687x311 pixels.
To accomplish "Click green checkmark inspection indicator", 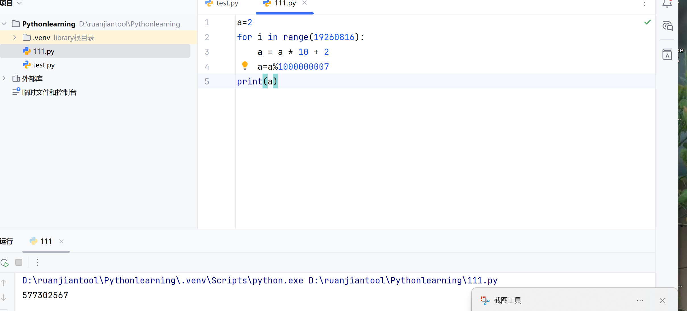I will 648,22.
